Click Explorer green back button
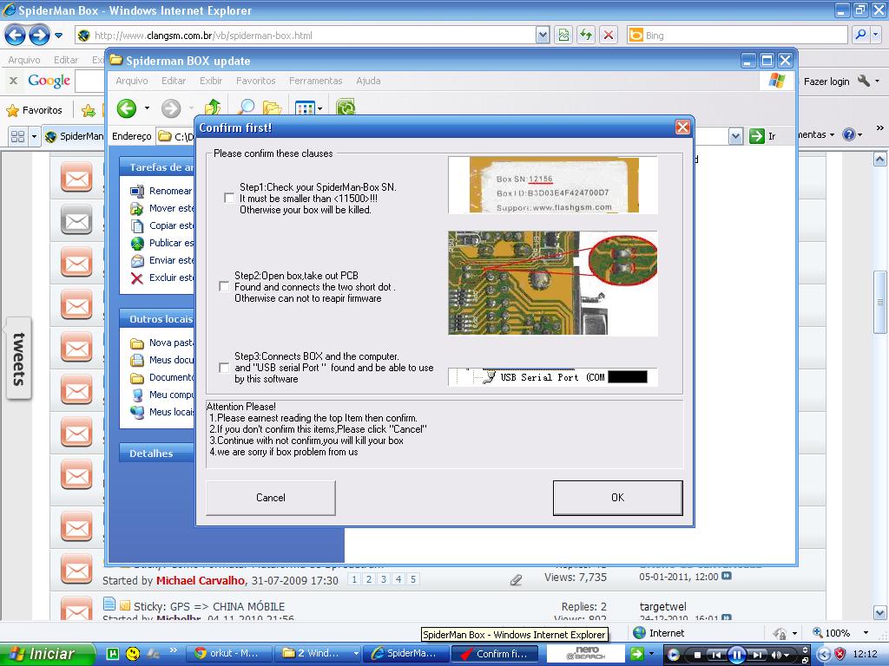The height and width of the screenshot is (666, 889). coord(127,108)
